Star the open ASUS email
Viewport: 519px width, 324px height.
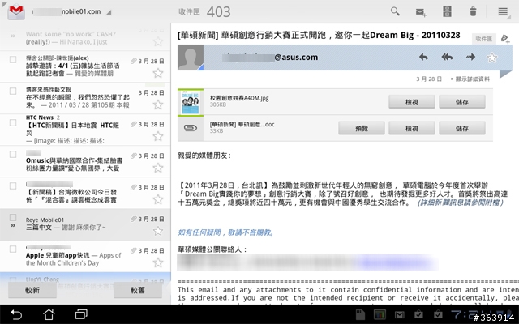click(x=492, y=58)
